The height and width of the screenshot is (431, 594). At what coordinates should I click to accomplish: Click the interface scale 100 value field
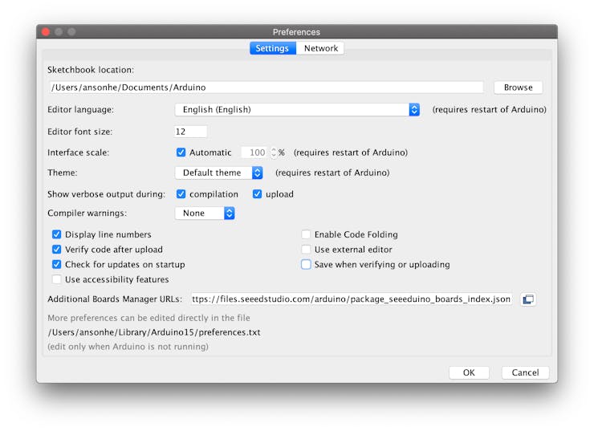(254, 152)
